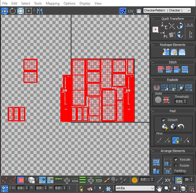
Task: Toggle the Rescale checkbox
Action: coord(176,159)
